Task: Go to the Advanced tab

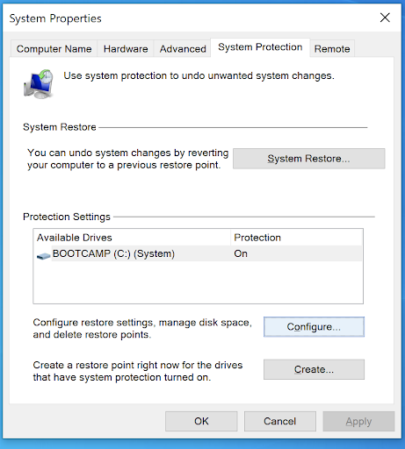Action: pos(183,49)
